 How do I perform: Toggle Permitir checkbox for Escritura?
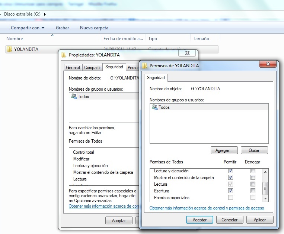(230, 191)
